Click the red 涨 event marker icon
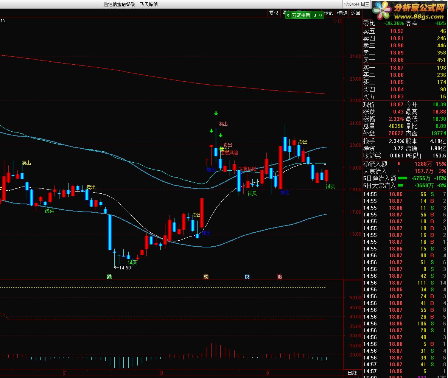 [x=280, y=277]
